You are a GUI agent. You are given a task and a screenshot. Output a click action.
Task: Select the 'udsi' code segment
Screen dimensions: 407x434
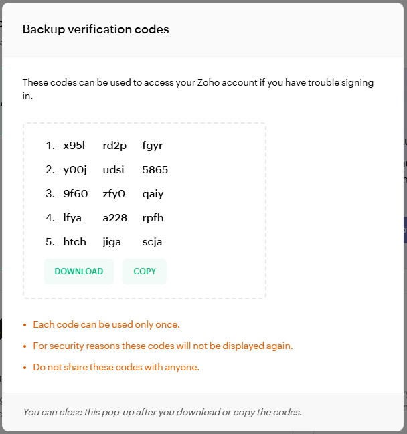[x=113, y=170]
